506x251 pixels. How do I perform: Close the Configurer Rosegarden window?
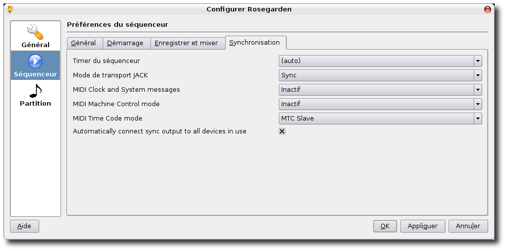tap(488, 9)
